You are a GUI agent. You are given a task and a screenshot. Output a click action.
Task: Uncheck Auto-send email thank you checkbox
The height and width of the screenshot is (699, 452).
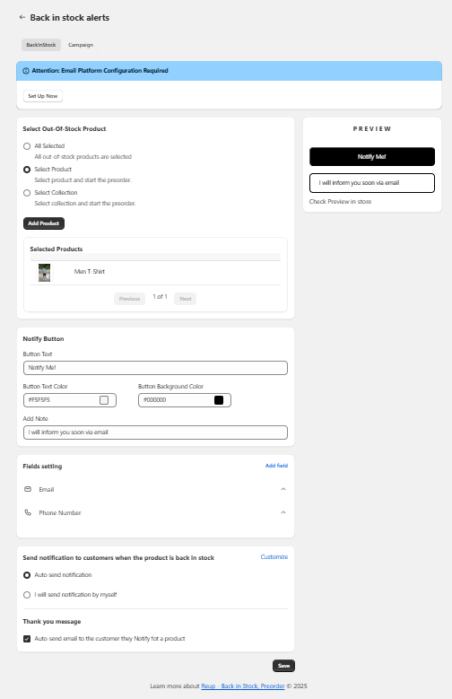point(27,639)
